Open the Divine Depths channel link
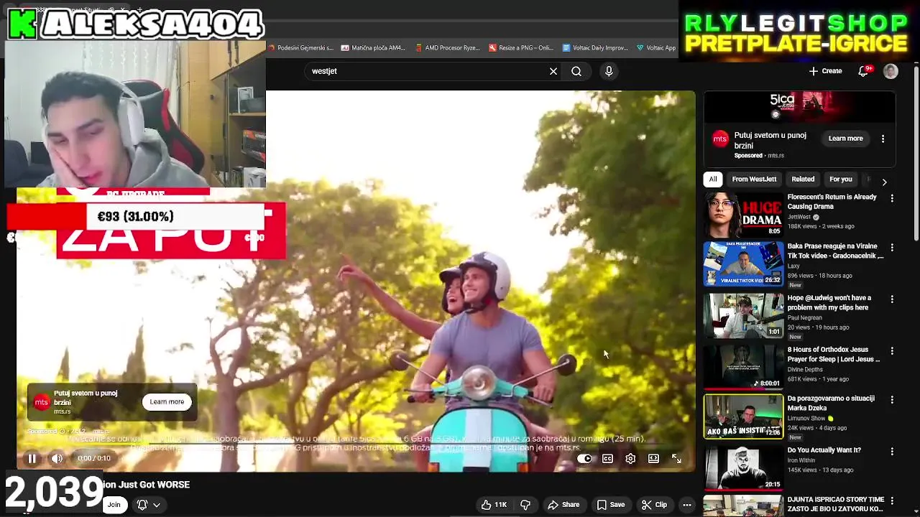This screenshot has width=920, height=517. click(805, 370)
